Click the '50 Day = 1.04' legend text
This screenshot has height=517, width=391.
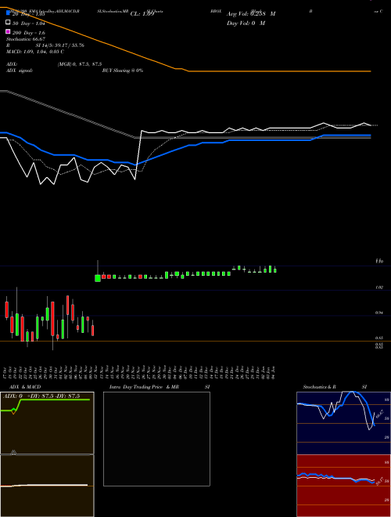coord(29,23)
